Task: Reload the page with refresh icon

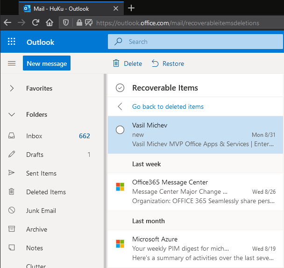Action: tap(35, 22)
